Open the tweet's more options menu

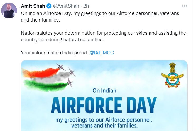[x=185, y=6]
